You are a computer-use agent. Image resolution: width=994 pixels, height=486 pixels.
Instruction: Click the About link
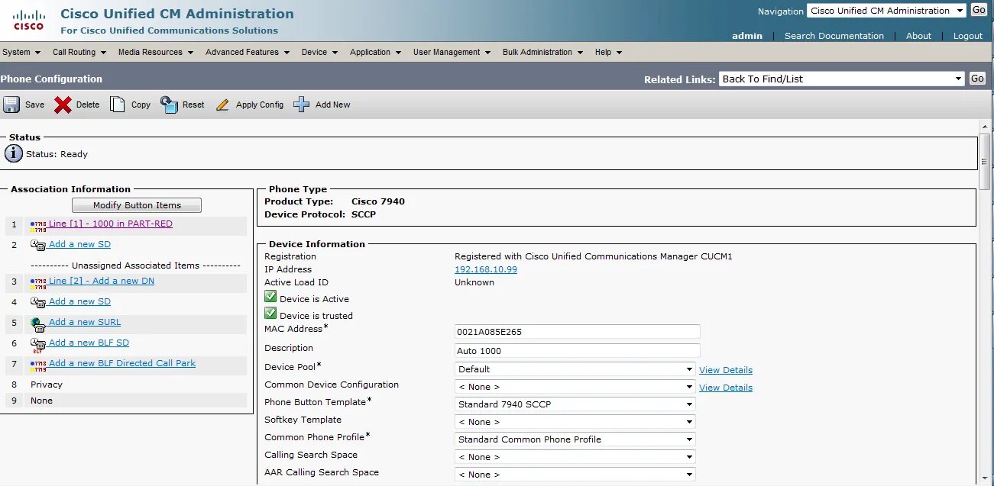pos(918,36)
